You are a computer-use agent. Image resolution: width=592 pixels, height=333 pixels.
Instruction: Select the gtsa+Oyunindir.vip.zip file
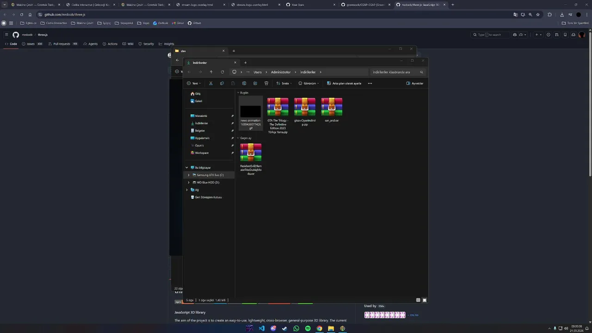[304, 111]
